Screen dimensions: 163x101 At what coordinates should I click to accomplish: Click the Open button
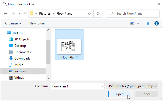(120, 94)
